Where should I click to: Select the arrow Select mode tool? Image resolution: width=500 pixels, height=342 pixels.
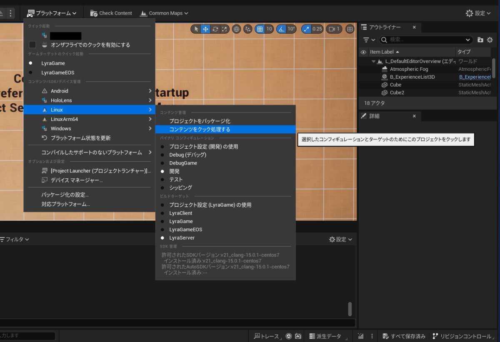pos(196,29)
